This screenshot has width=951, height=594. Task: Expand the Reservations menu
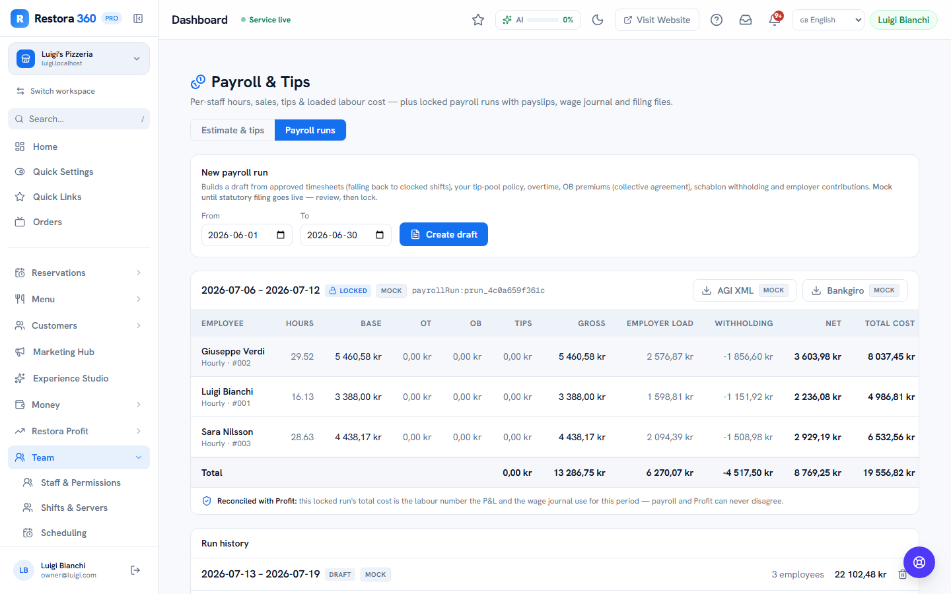pos(79,273)
